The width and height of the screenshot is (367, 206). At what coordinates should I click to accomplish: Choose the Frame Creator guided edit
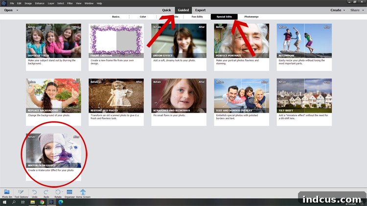click(116, 47)
